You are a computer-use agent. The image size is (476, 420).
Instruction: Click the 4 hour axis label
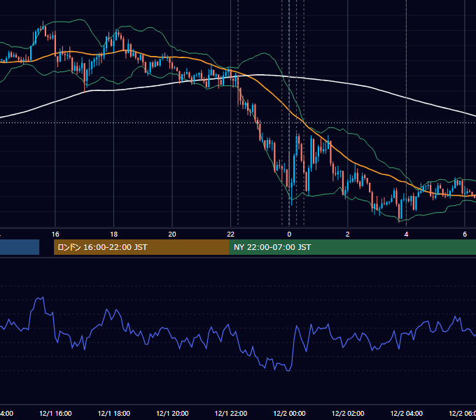coord(406,234)
